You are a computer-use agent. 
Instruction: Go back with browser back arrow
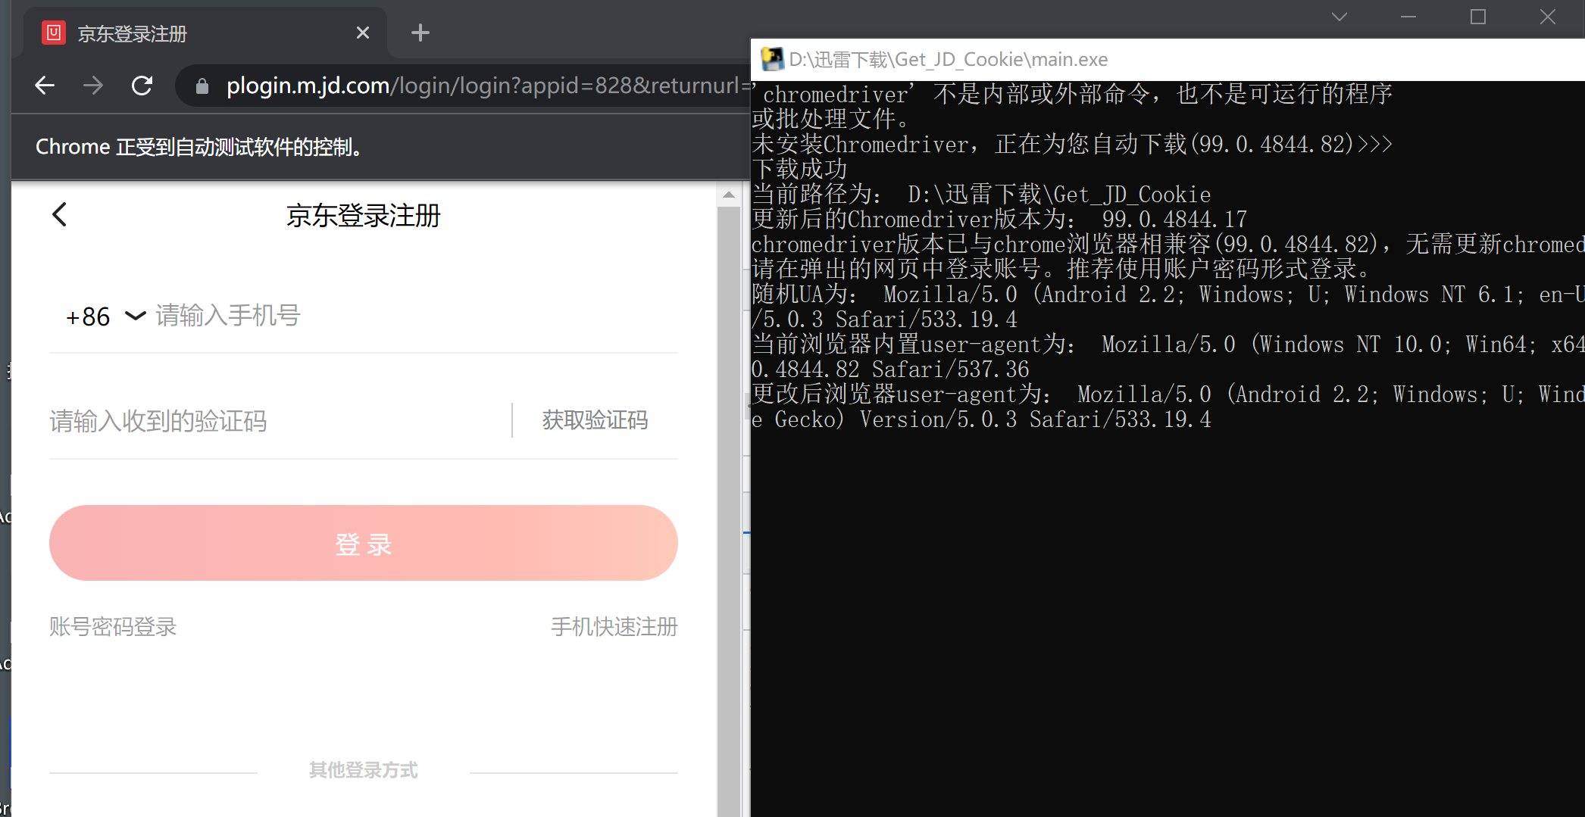coord(45,86)
